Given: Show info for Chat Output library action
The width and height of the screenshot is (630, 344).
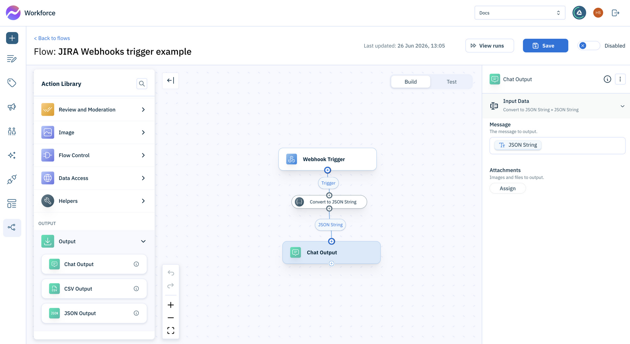Looking at the screenshot, I should [x=136, y=264].
